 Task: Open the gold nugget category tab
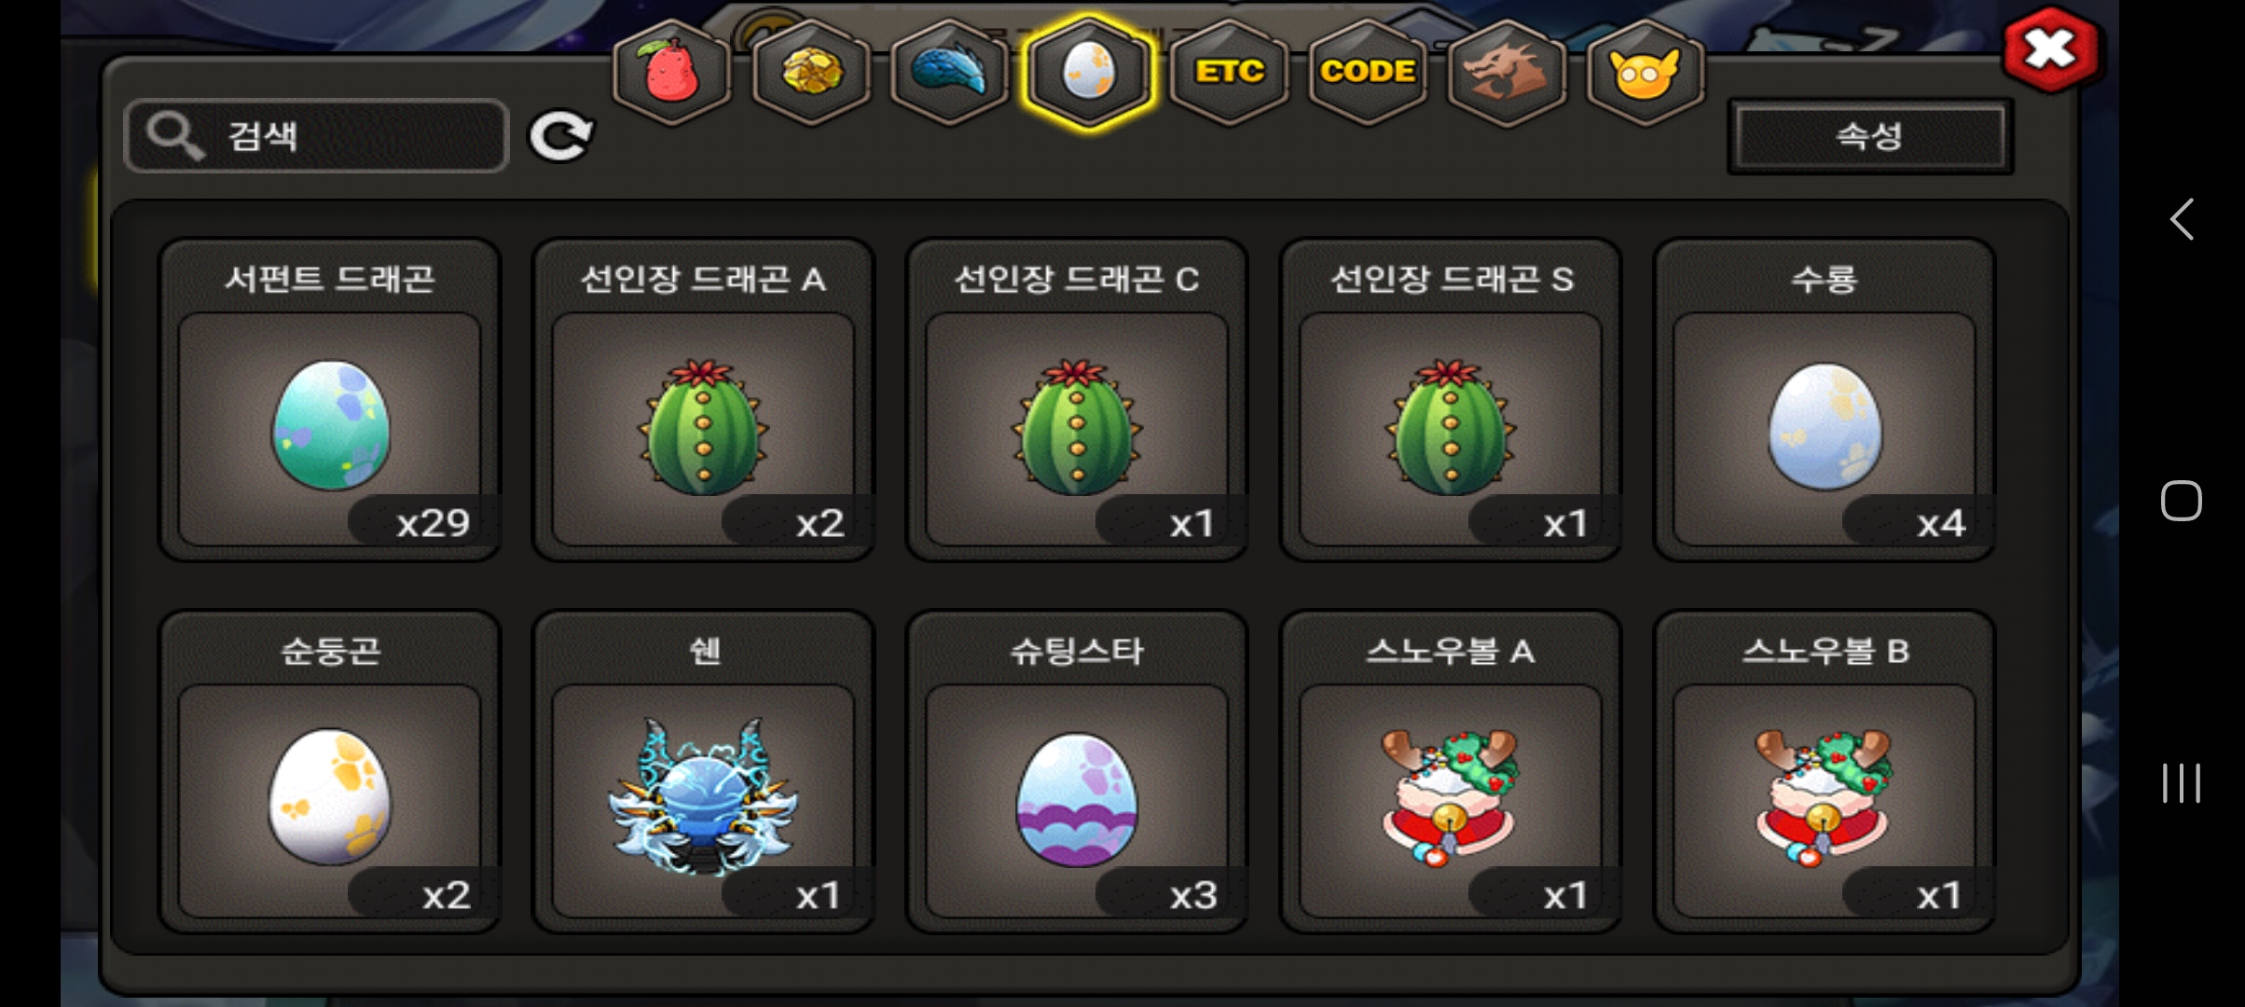(x=811, y=72)
